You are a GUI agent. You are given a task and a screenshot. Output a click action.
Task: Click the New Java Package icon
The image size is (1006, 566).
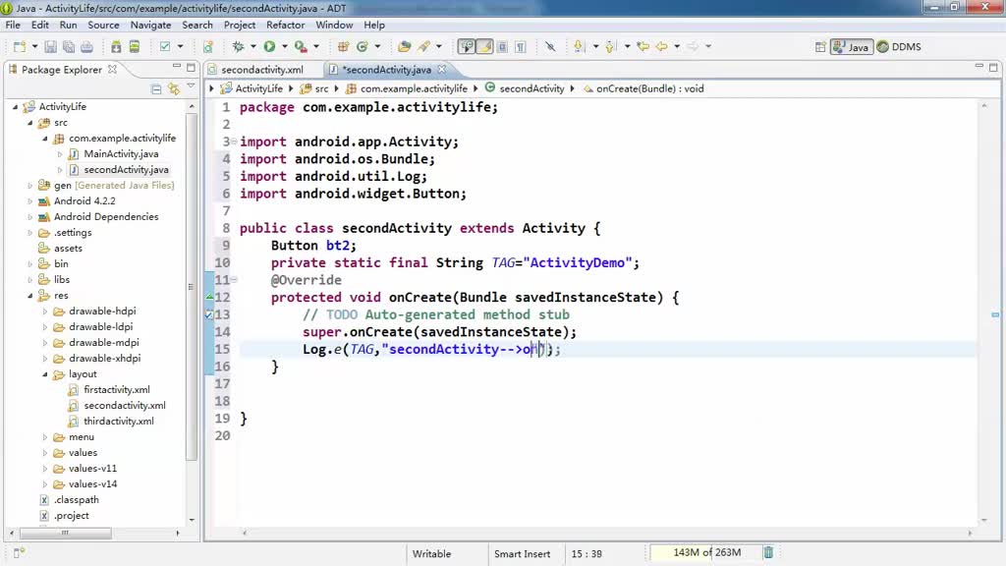click(343, 47)
